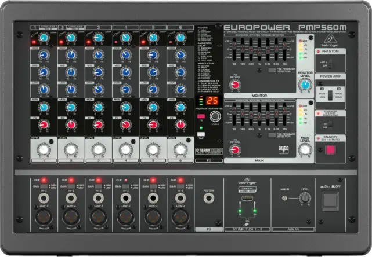372x257 pixels.
Task: Move the monitor EQ 63 Hz fader
Action: pyautogui.click(x=234, y=45)
